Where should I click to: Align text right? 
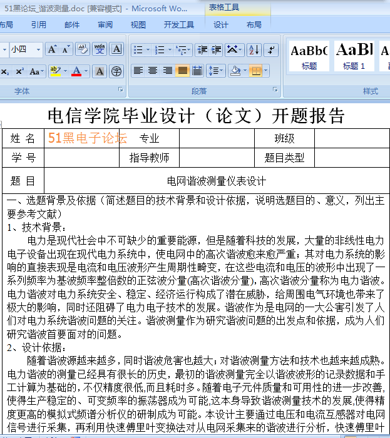click(x=167, y=71)
